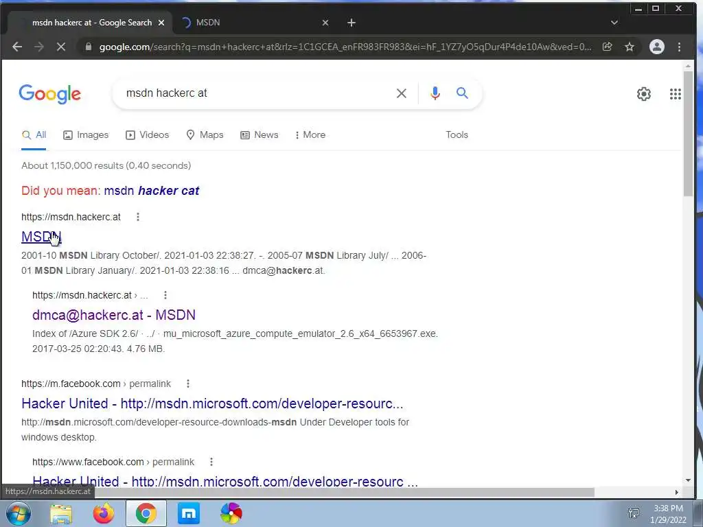Screen dimensions: 703x527
Task: Expand the More search categories
Action: [310, 135]
